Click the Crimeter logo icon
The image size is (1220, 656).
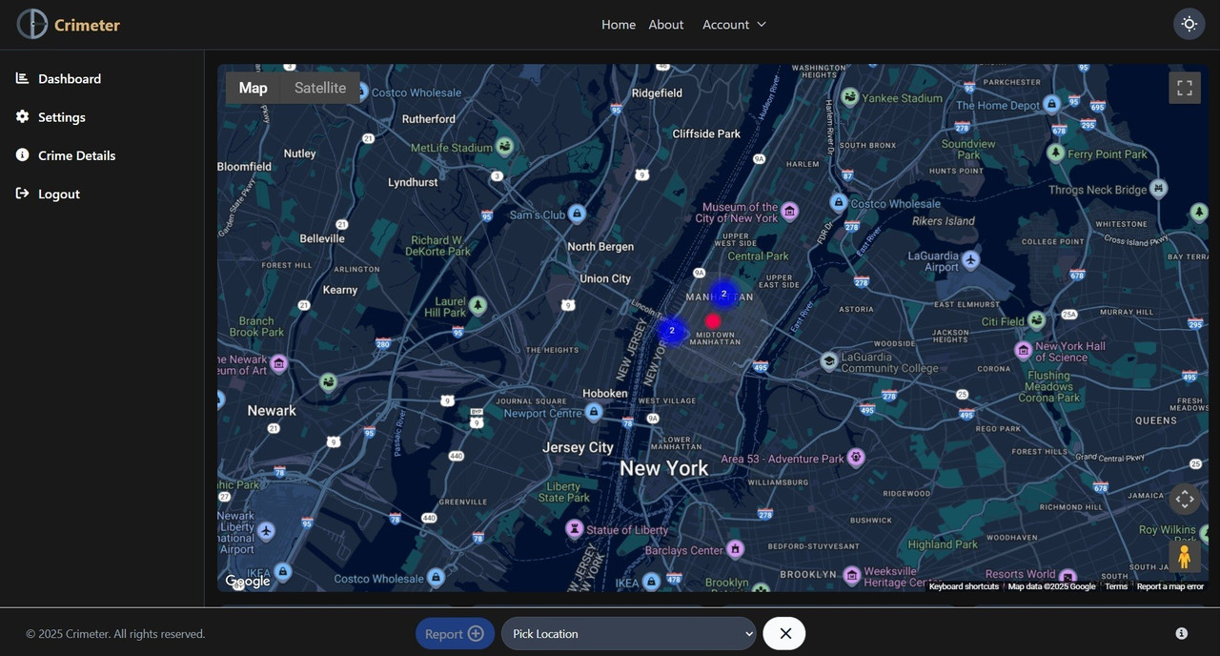tap(32, 24)
